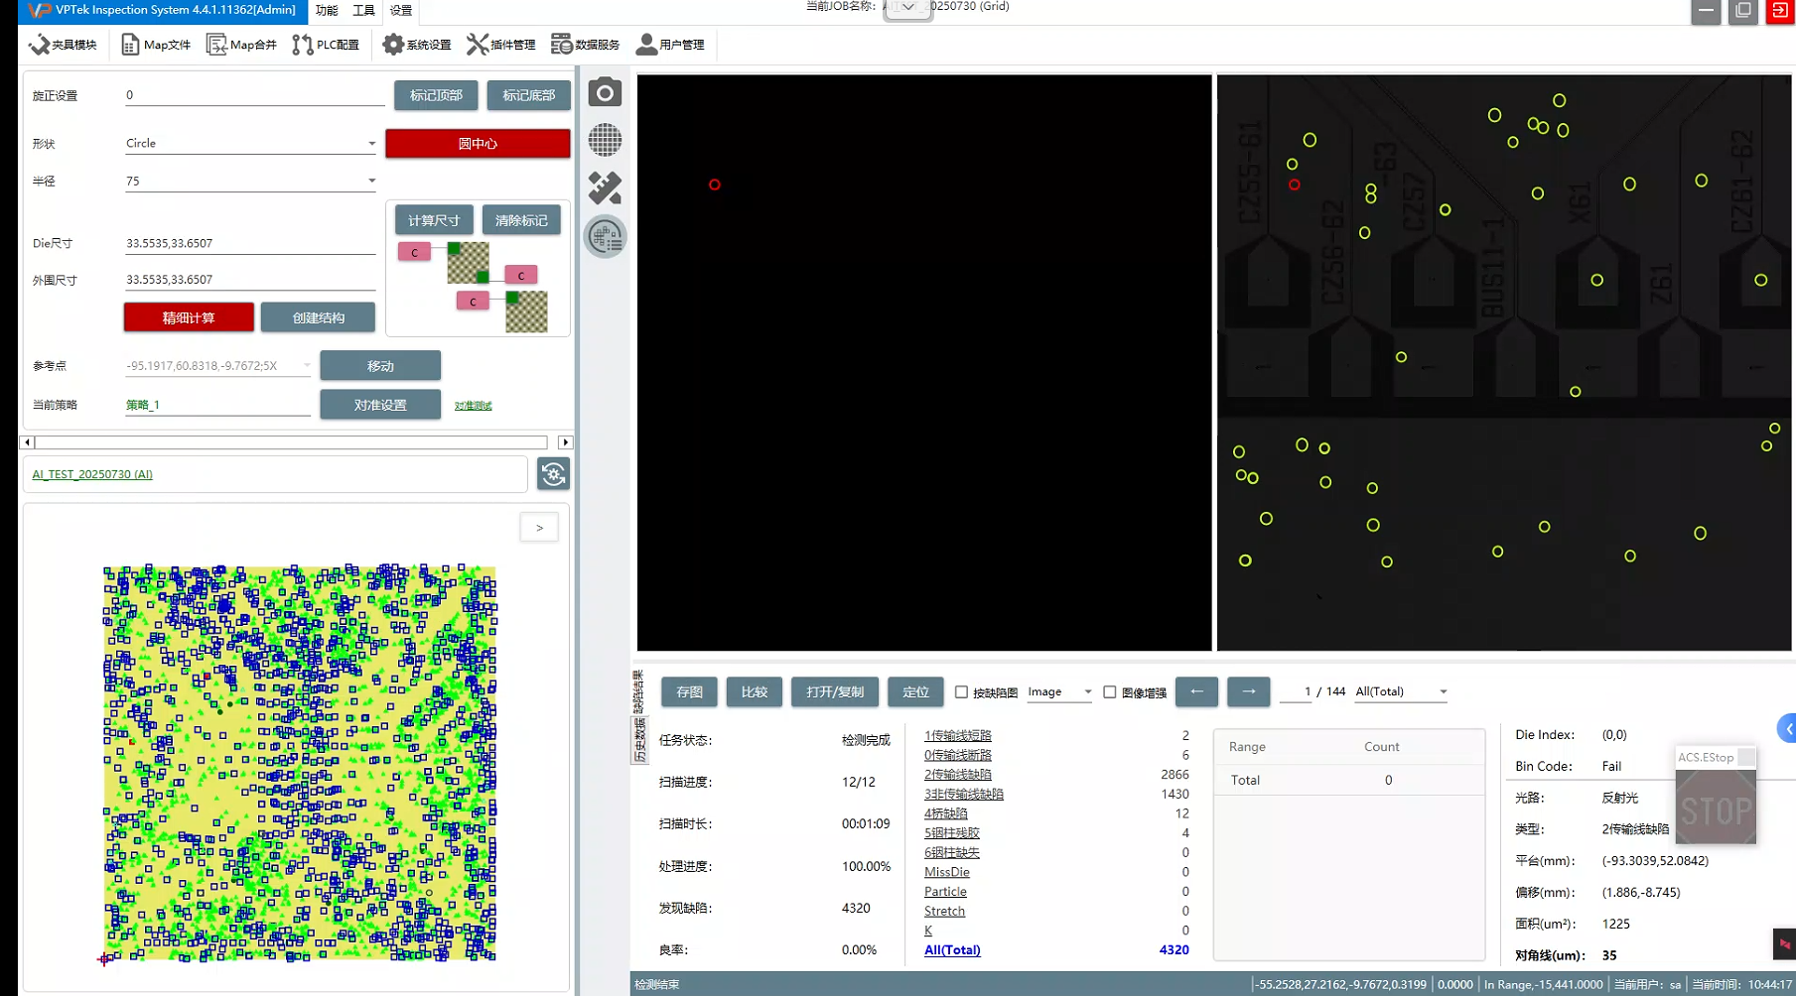Click the camera capture icon
This screenshot has height=996, width=1796.
[605, 93]
